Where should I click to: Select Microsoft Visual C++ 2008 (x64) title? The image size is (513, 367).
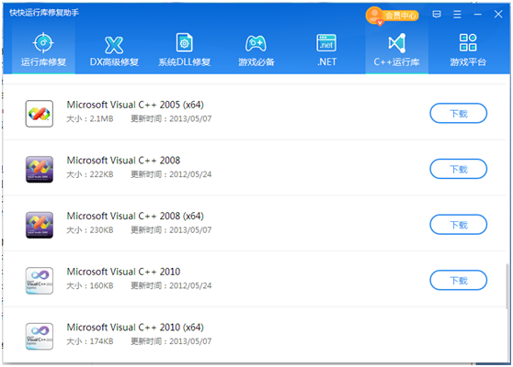pyautogui.click(x=135, y=217)
